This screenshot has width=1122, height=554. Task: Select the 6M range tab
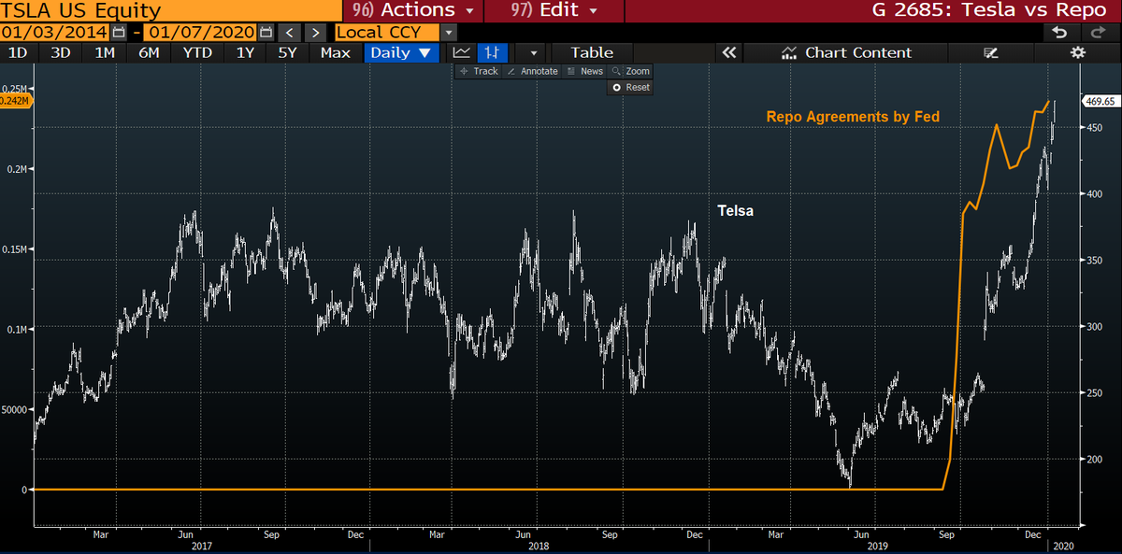pyautogui.click(x=149, y=53)
